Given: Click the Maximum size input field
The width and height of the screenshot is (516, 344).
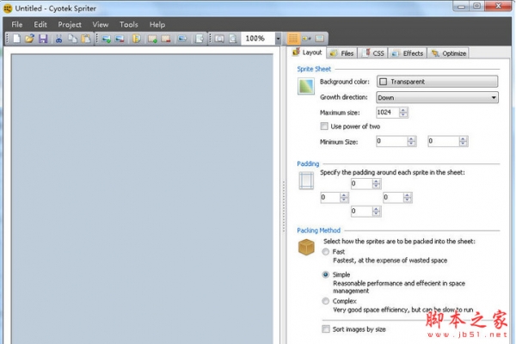Looking at the screenshot, I should point(386,113).
